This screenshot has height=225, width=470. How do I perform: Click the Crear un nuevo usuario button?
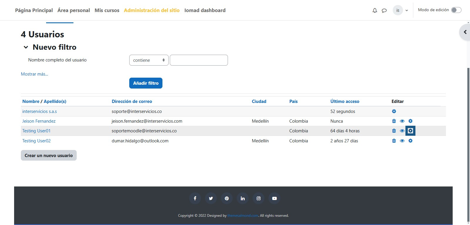(49, 156)
